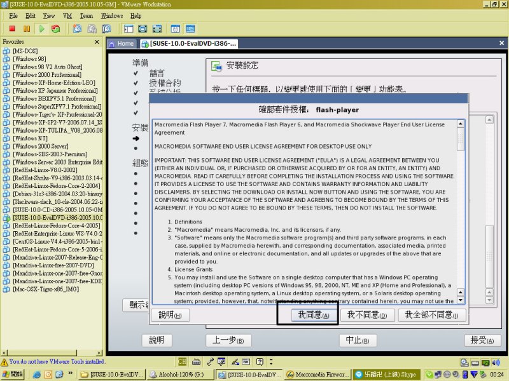Click the 接受(A) accept button

click(482, 340)
